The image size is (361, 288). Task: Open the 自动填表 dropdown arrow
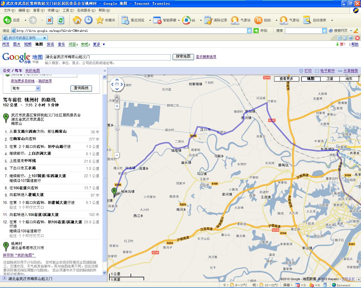point(332,20)
